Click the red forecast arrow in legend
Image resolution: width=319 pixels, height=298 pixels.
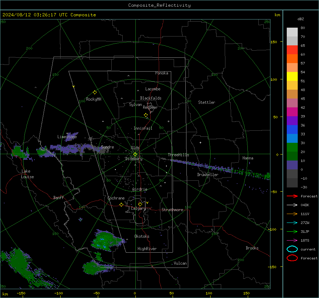(x=292, y=196)
